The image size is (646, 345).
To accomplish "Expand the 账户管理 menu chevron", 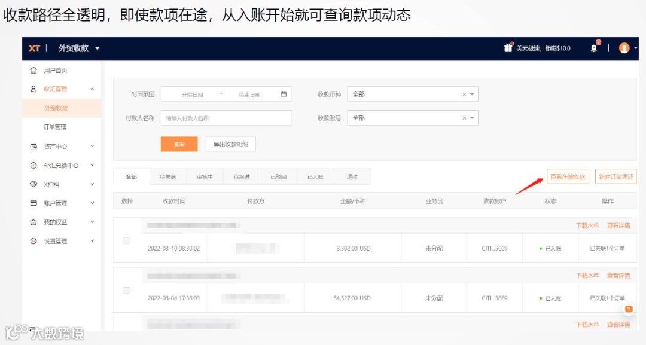I will click(x=92, y=203).
